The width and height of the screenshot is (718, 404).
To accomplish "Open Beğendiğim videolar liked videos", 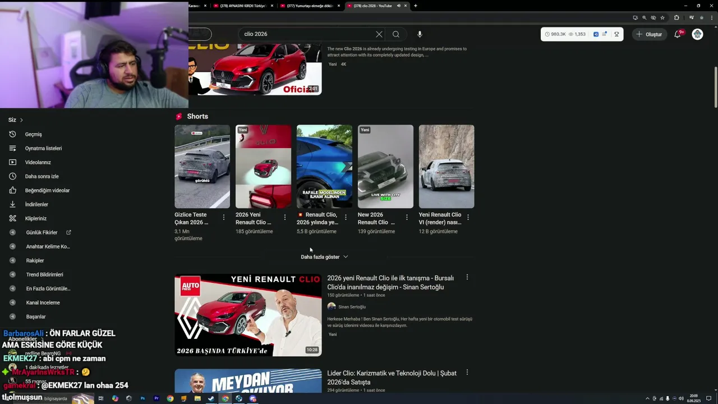I will [x=47, y=190].
